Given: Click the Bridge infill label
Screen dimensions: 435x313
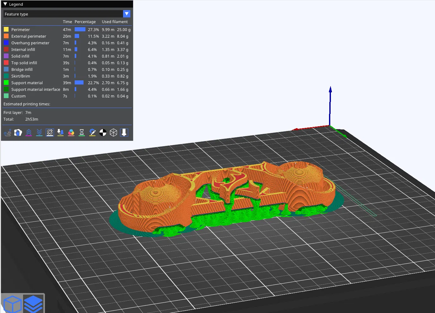Looking at the screenshot, I should [x=22, y=70].
